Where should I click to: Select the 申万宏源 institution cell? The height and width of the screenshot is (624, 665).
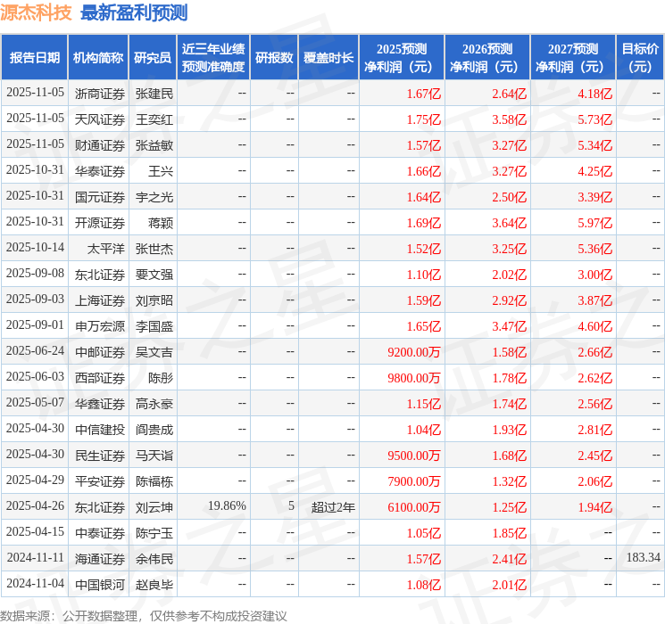pos(100,326)
